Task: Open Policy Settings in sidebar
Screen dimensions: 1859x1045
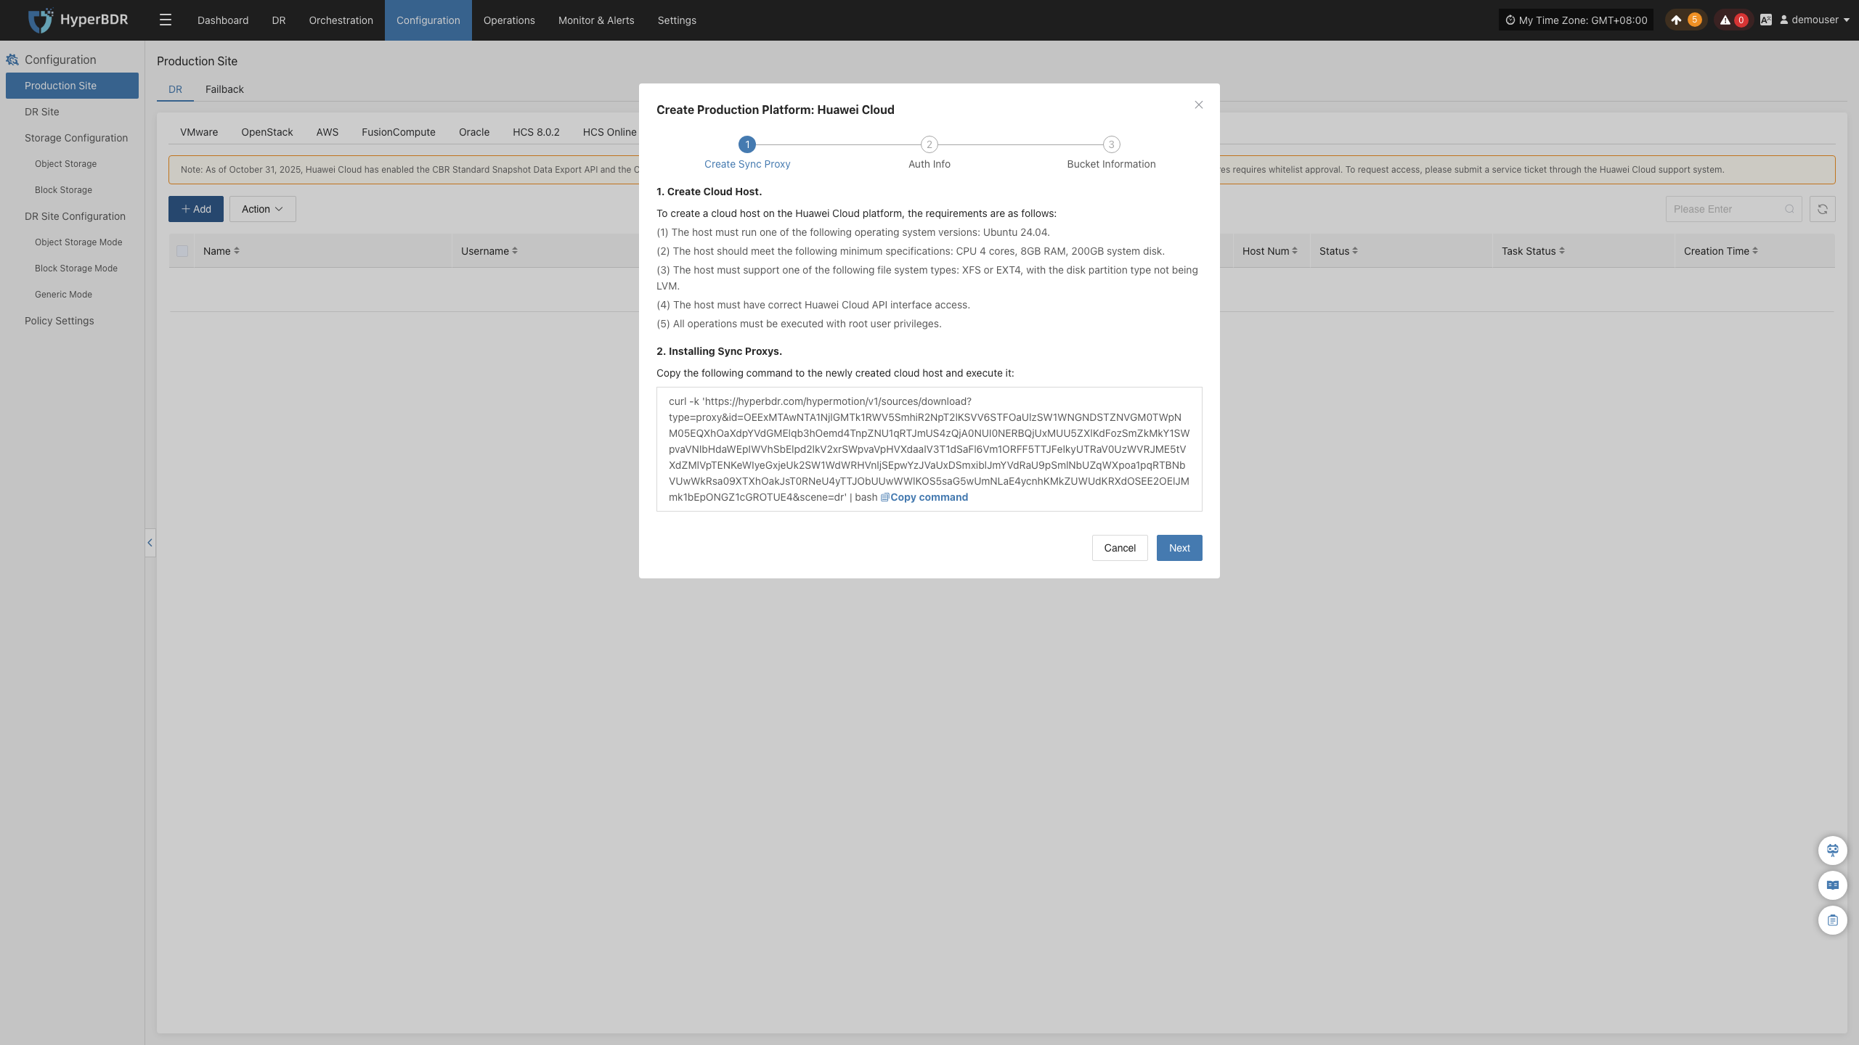Action: coord(72,321)
